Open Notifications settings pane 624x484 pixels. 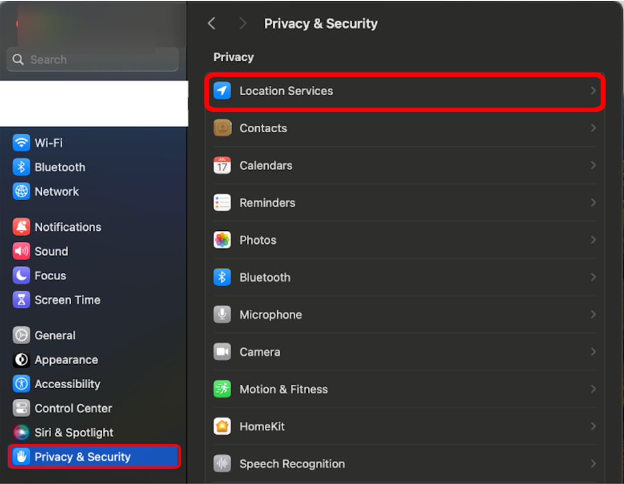[x=94, y=227]
